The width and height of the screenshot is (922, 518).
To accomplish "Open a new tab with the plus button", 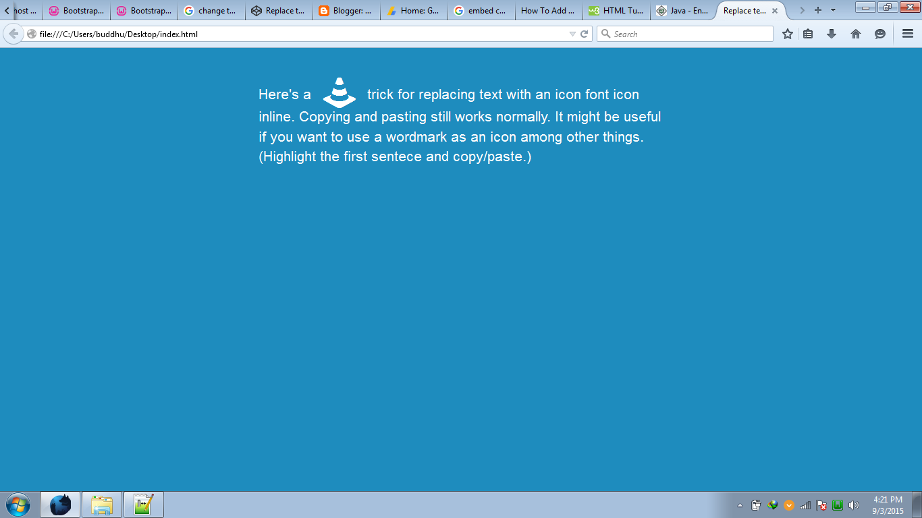I will (x=817, y=10).
